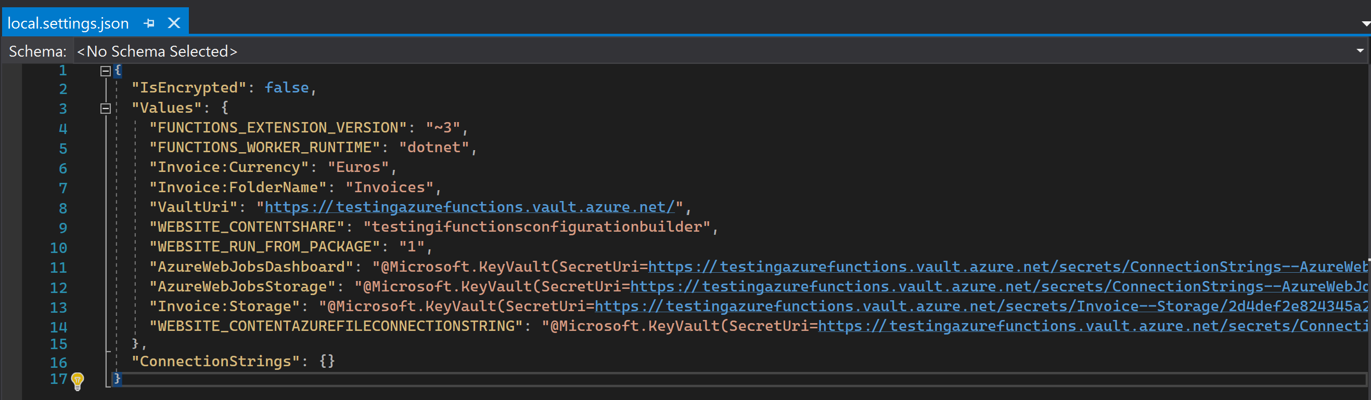
Task: Open the Schema selection combo box
Action: (720, 51)
